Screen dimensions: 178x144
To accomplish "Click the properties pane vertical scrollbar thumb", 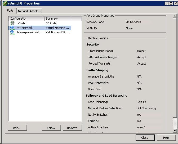I will coord(175,67).
